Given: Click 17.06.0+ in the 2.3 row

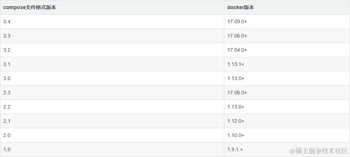Looking at the screenshot, I should click(x=287, y=93).
